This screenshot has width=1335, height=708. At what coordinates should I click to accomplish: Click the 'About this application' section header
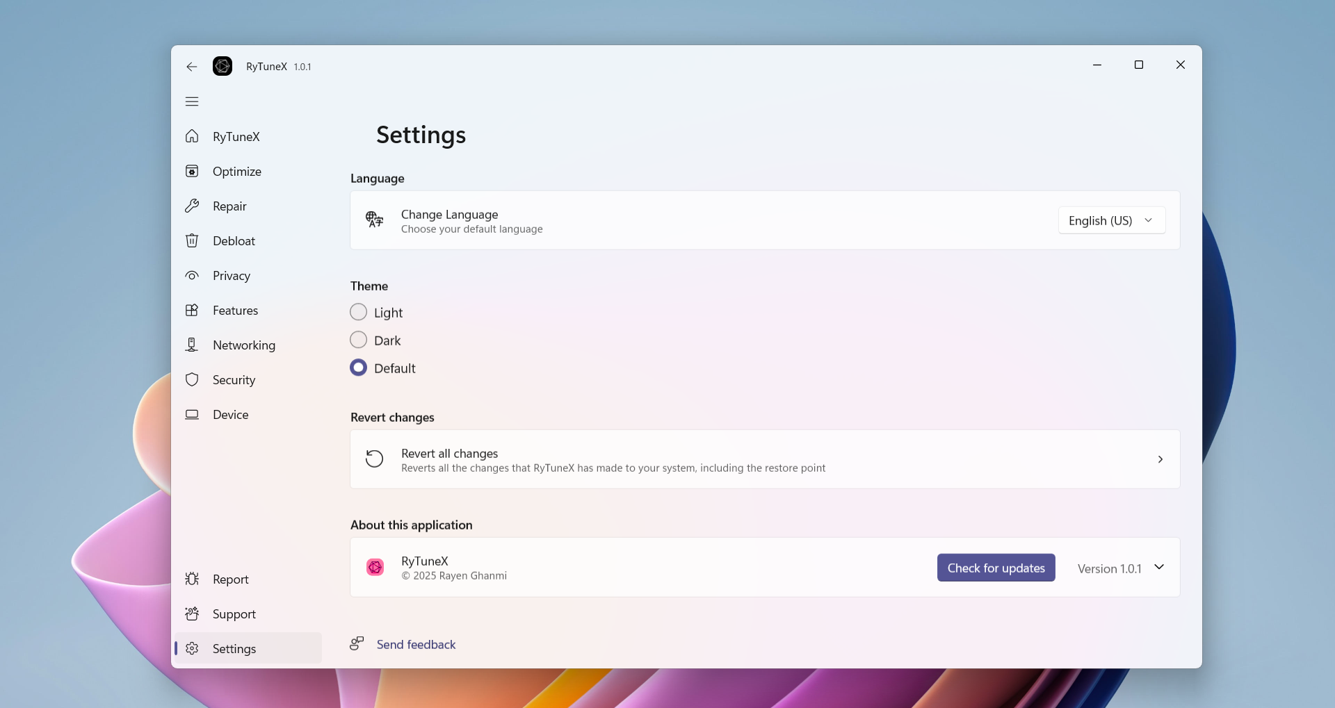pyautogui.click(x=411, y=525)
